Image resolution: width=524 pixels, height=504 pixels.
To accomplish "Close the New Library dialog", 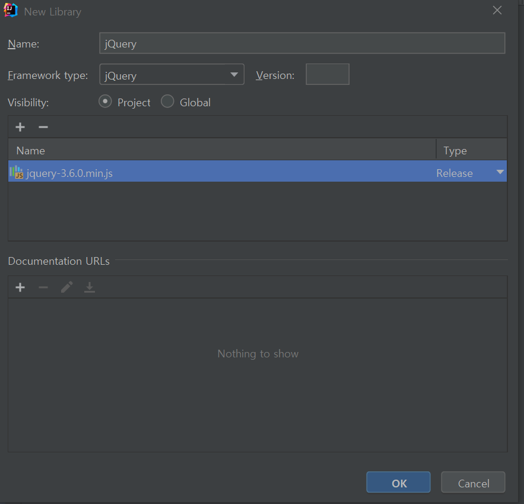I will point(497,10).
